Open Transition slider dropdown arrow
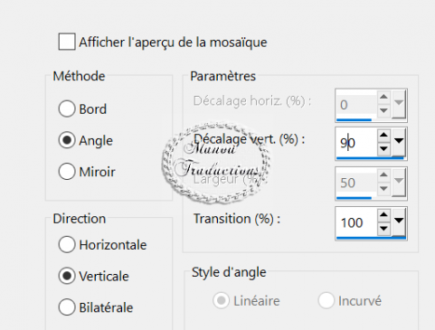This screenshot has width=435, height=330. (399, 221)
